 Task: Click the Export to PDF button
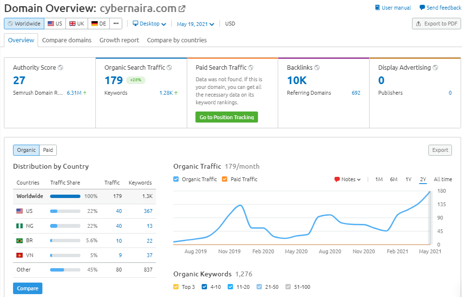pyautogui.click(x=436, y=24)
